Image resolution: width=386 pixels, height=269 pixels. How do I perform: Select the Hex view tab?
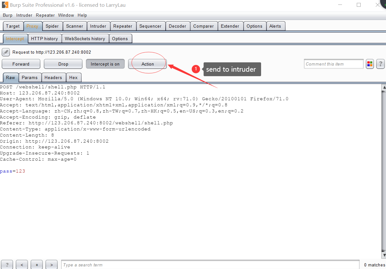74,77
